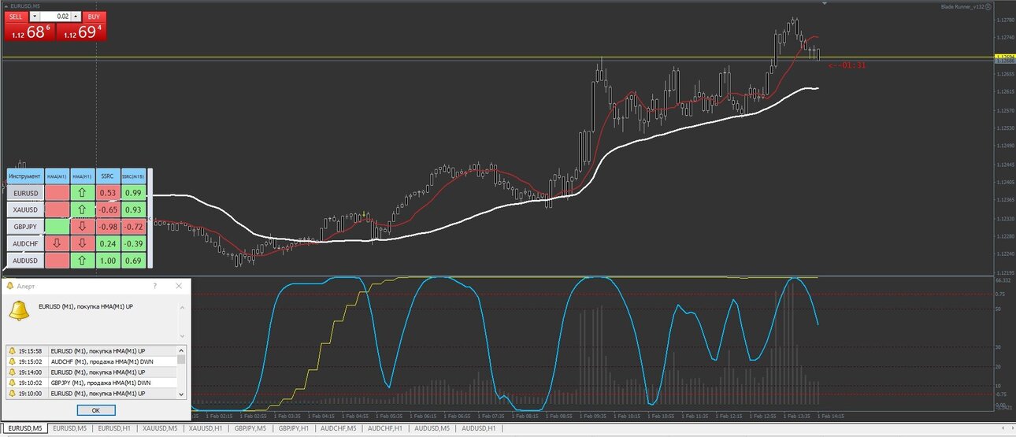This screenshot has width=1016, height=437.
Task: Click the GBPJPY SSRC(M15) value -0.72
Action: 133,227
